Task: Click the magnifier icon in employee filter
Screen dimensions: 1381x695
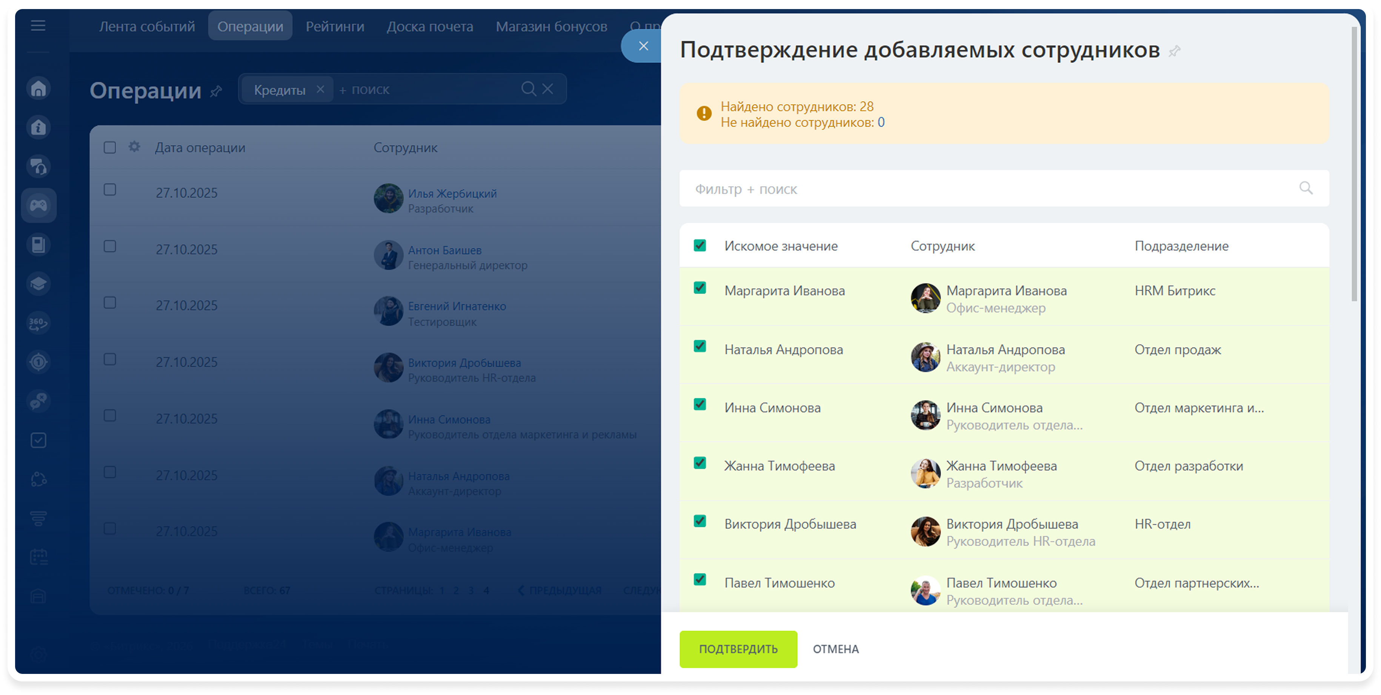Action: point(1306,188)
